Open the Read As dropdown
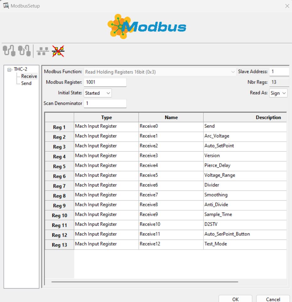The height and width of the screenshot is (302, 292). [x=278, y=93]
